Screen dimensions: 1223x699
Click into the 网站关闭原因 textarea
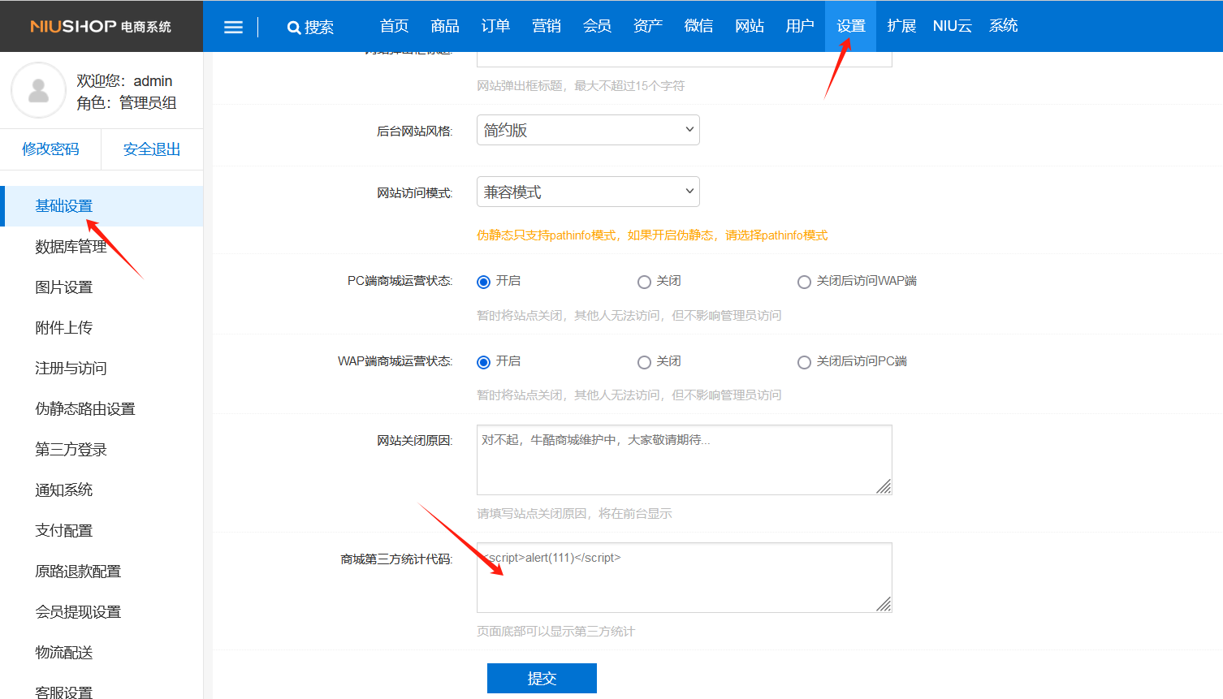tap(684, 460)
